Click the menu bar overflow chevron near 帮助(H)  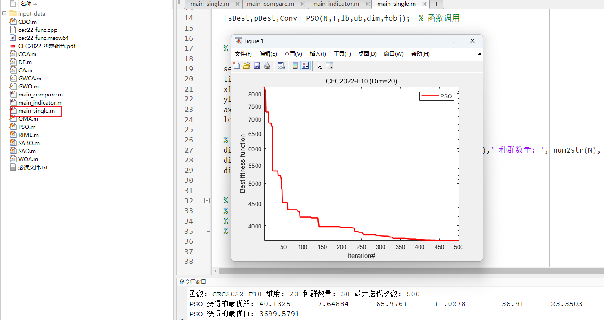coord(478,54)
